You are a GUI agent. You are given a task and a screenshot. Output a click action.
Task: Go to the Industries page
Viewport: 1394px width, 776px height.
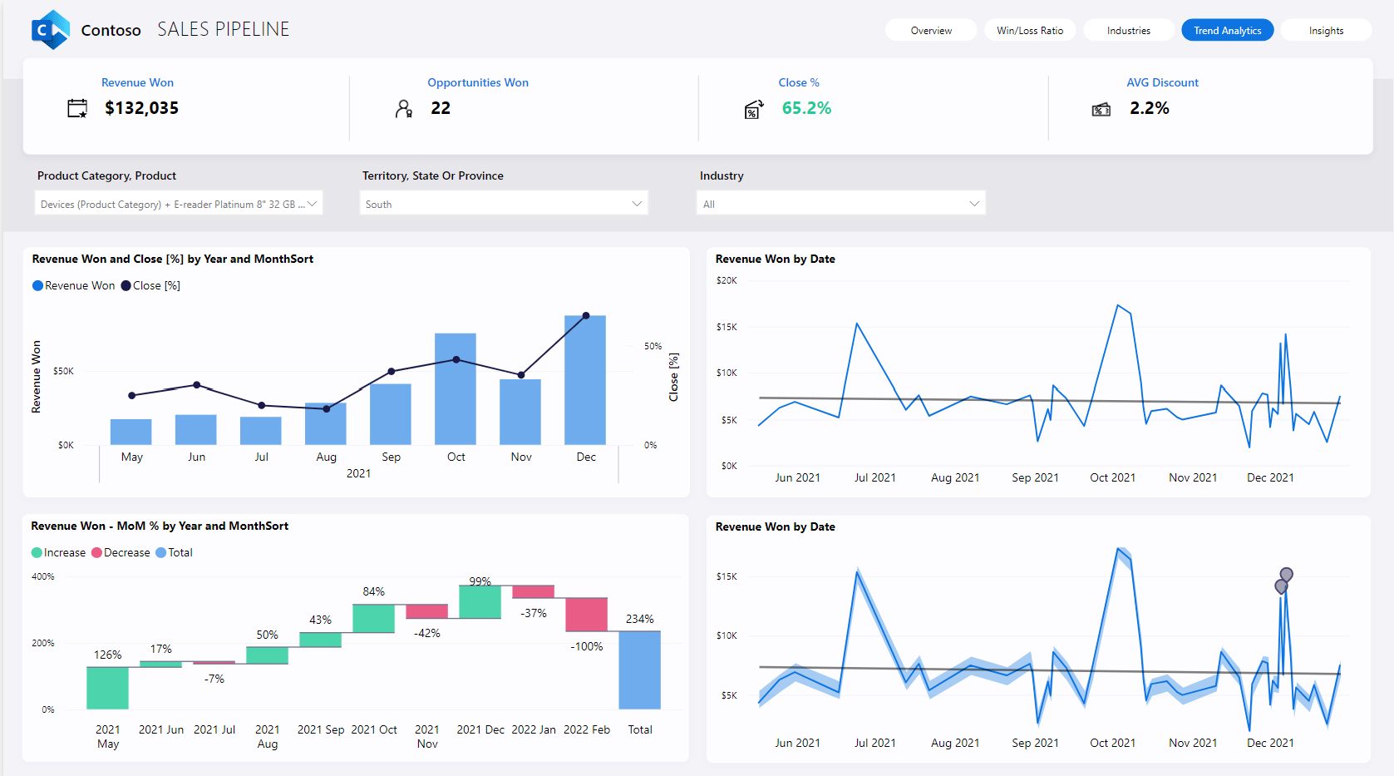[x=1128, y=31]
